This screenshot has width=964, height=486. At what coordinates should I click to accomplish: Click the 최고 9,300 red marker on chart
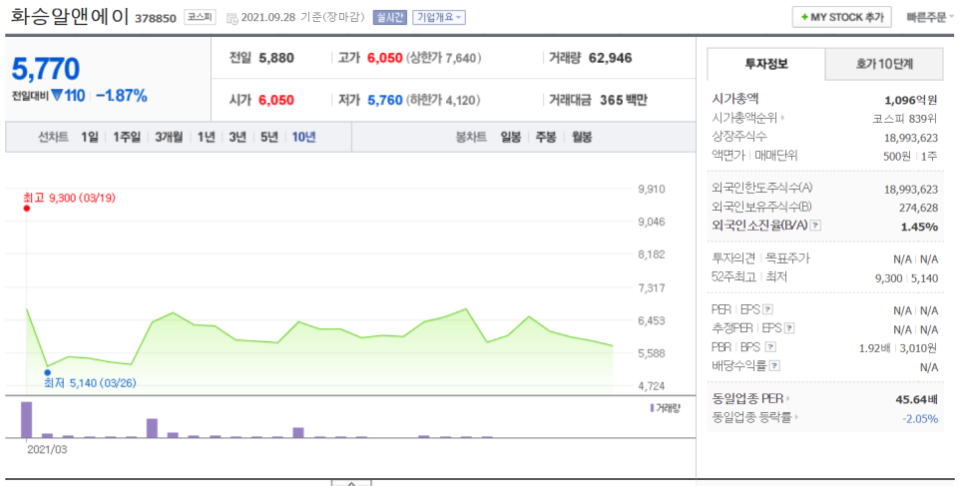(26, 209)
